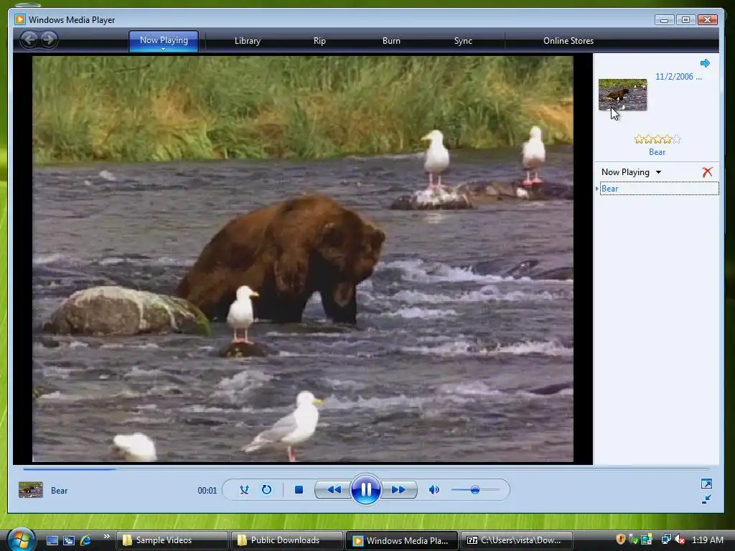Click the muted volume tray icon

tap(680, 540)
